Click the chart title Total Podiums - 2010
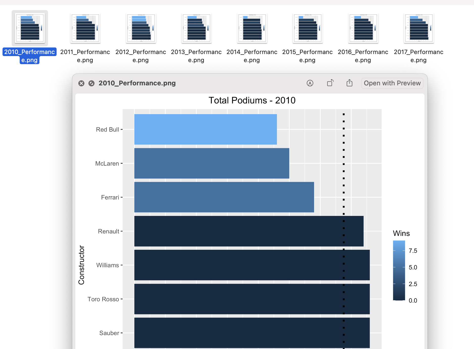The height and width of the screenshot is (349, 474). click(252, 100)
